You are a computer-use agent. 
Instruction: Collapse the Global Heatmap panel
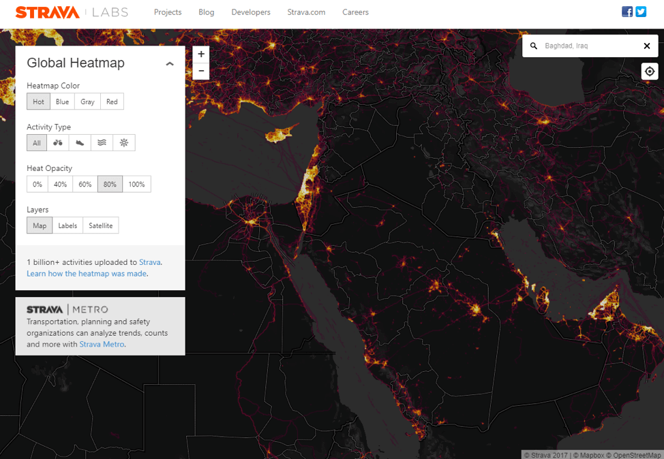(170, 64)
